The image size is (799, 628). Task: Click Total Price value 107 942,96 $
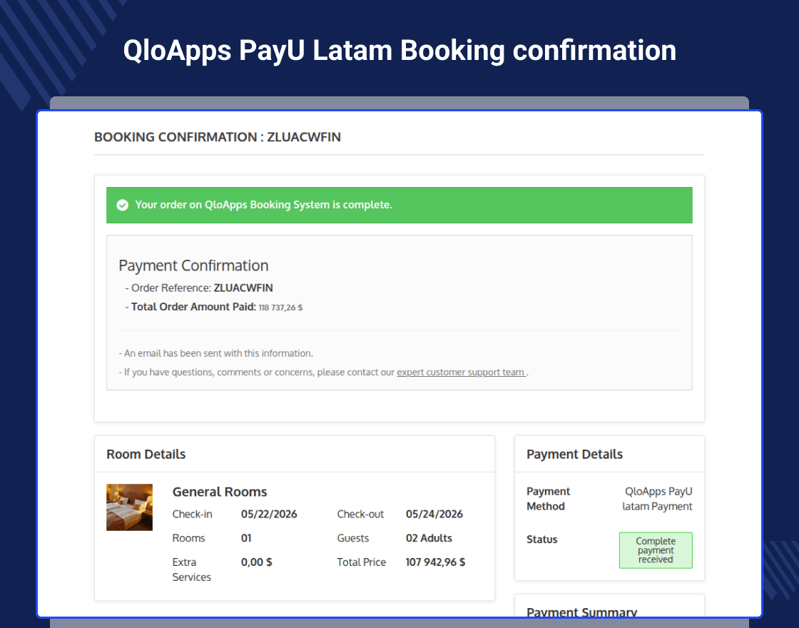pyautogui.click(x=435, y=562)
